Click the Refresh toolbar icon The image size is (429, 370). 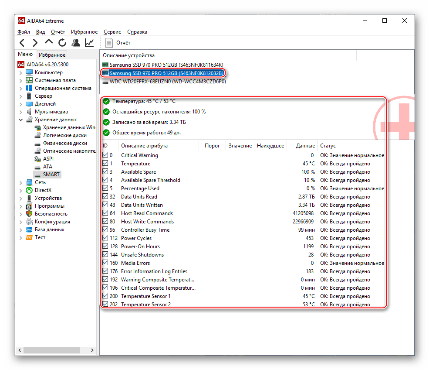(62, 43)
